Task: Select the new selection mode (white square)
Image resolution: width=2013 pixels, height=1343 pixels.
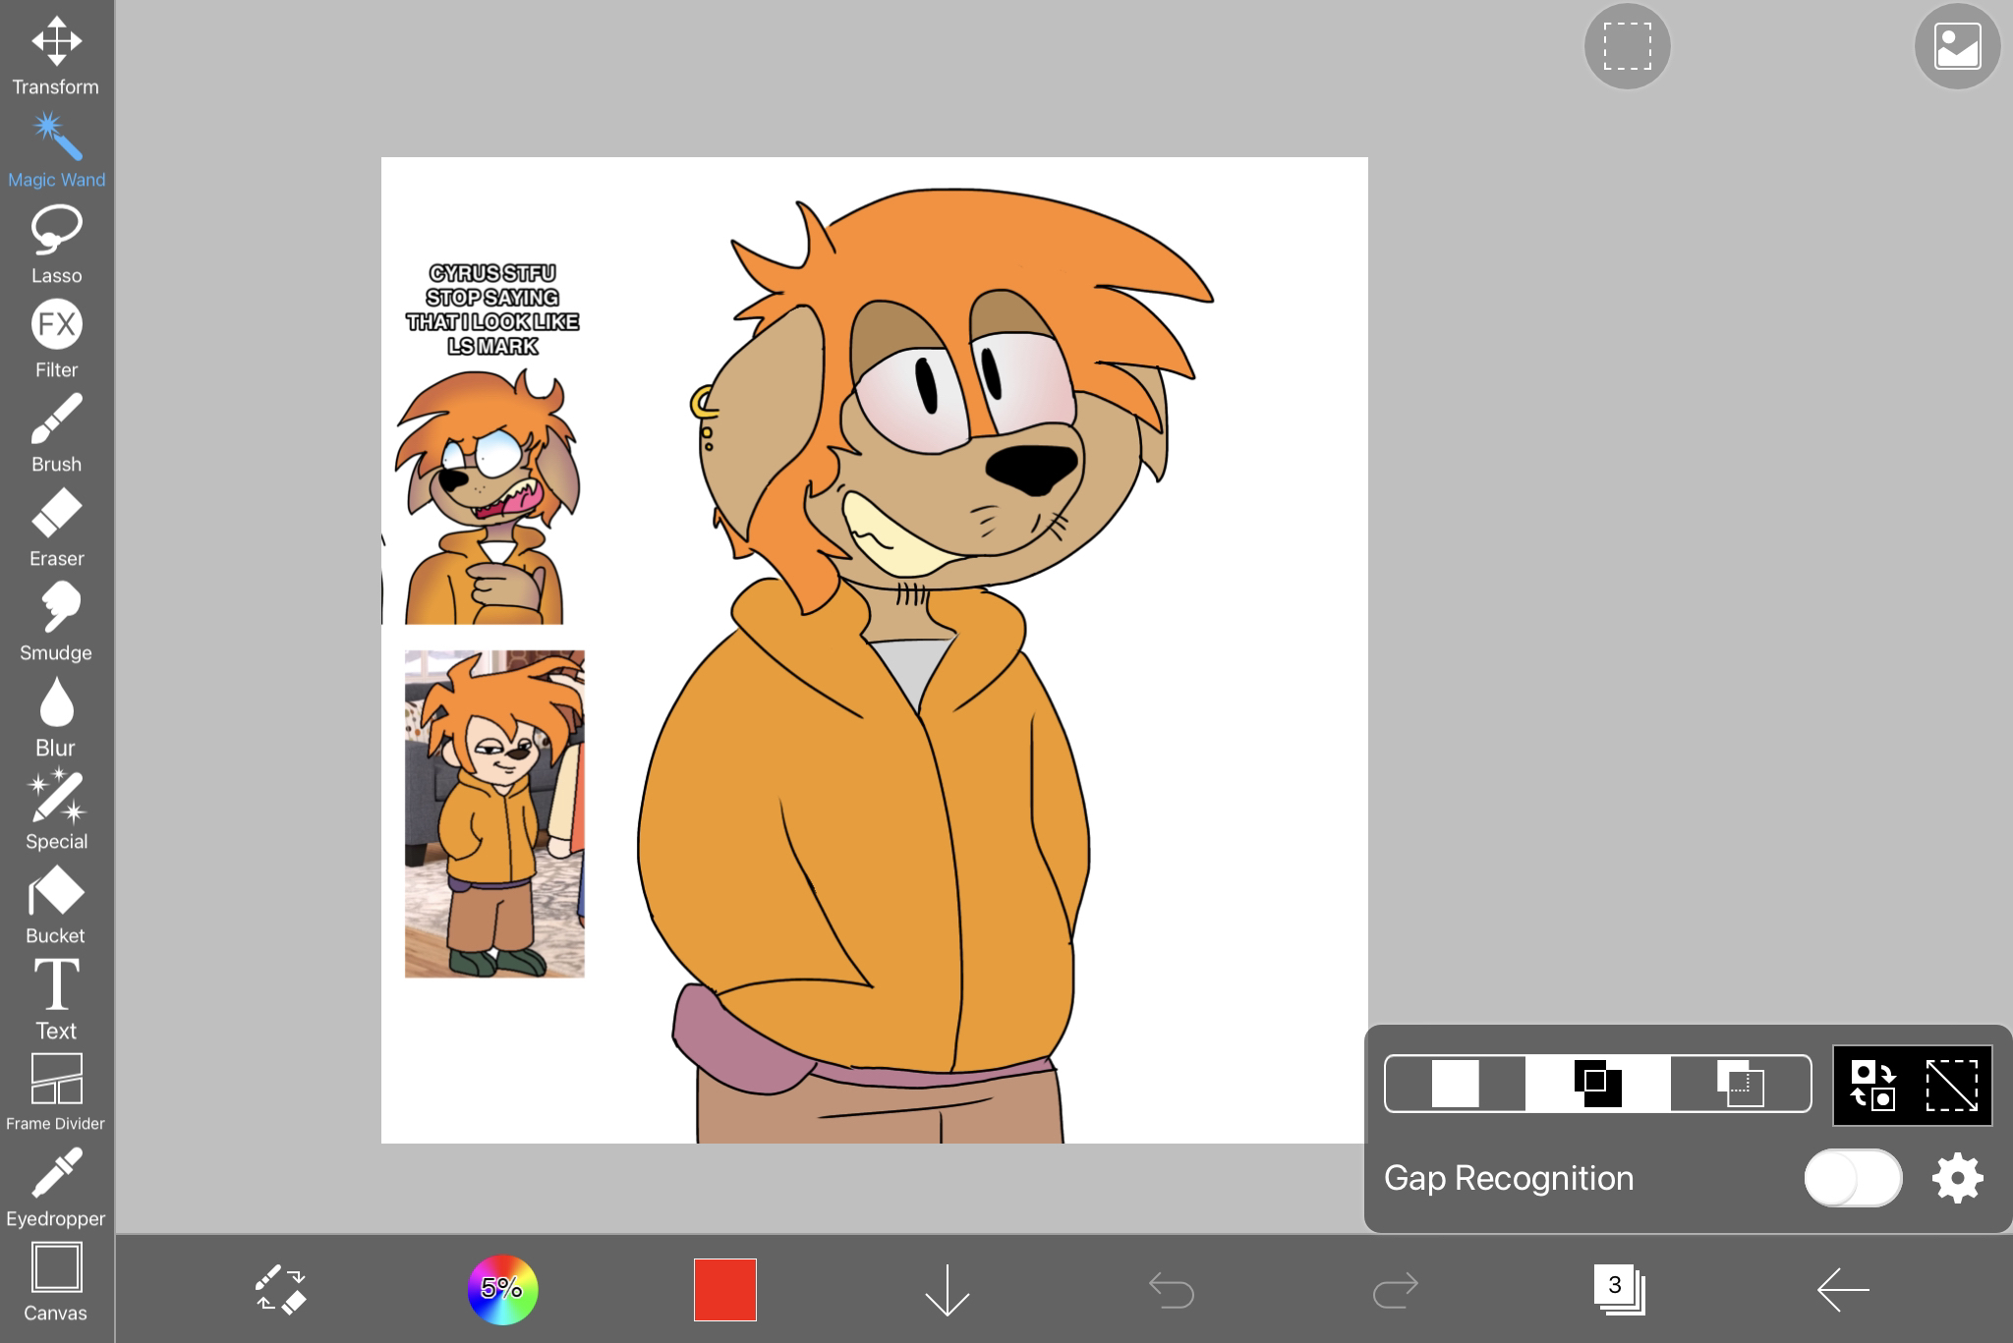Action: pos(1455,1084)
